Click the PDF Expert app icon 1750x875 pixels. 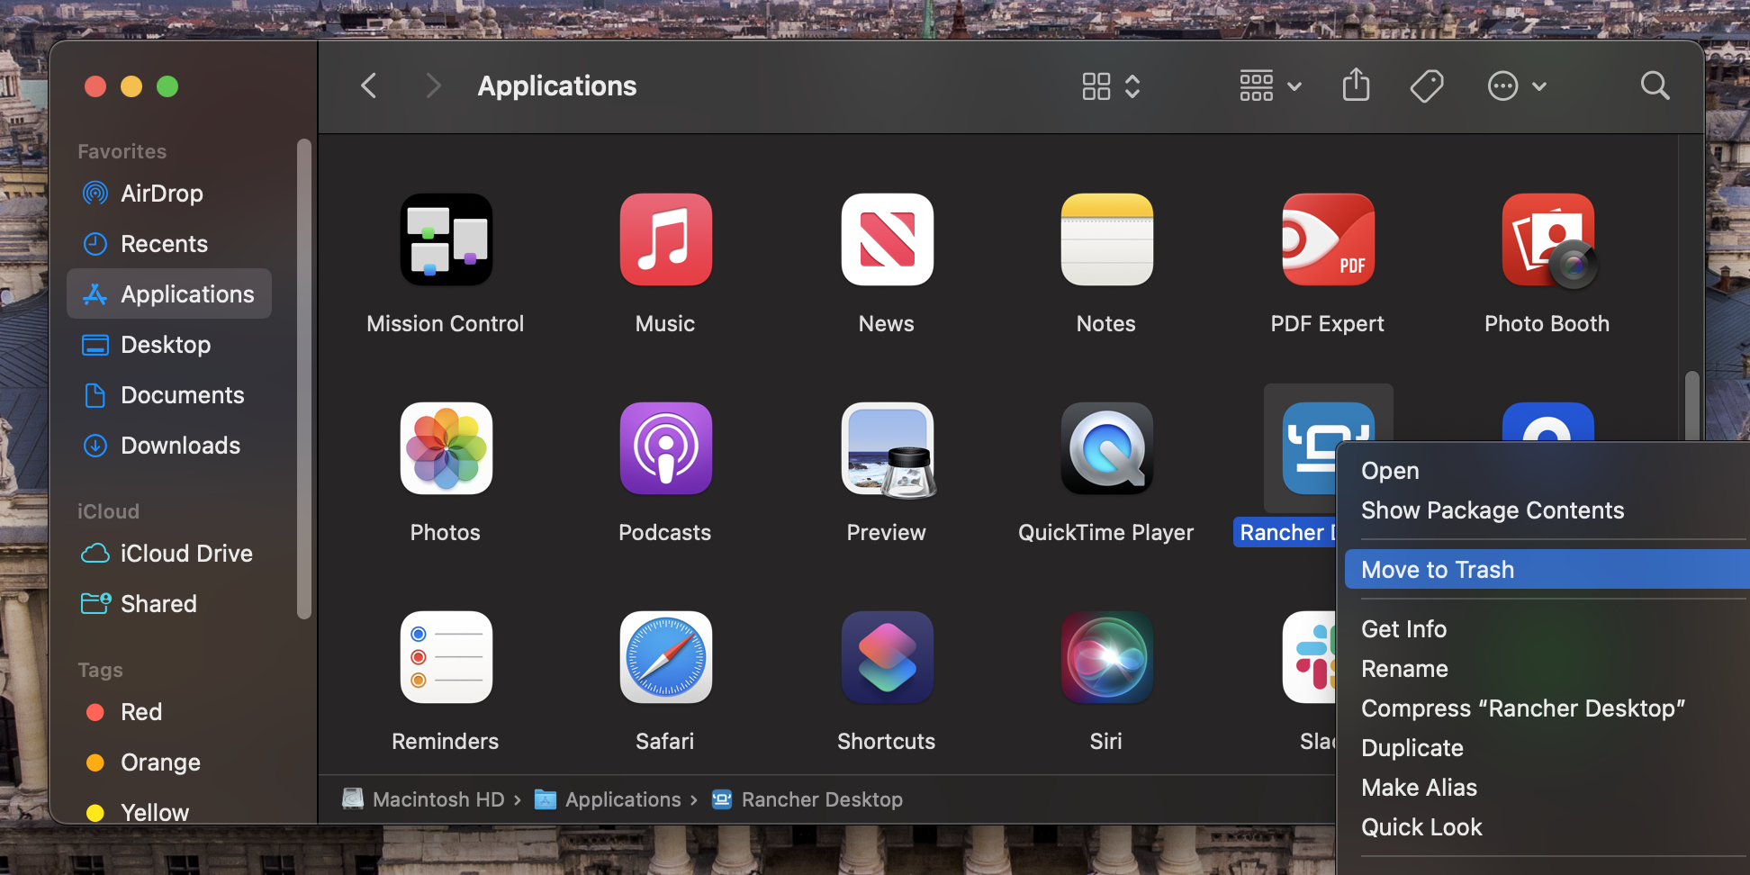[1327, 239]
